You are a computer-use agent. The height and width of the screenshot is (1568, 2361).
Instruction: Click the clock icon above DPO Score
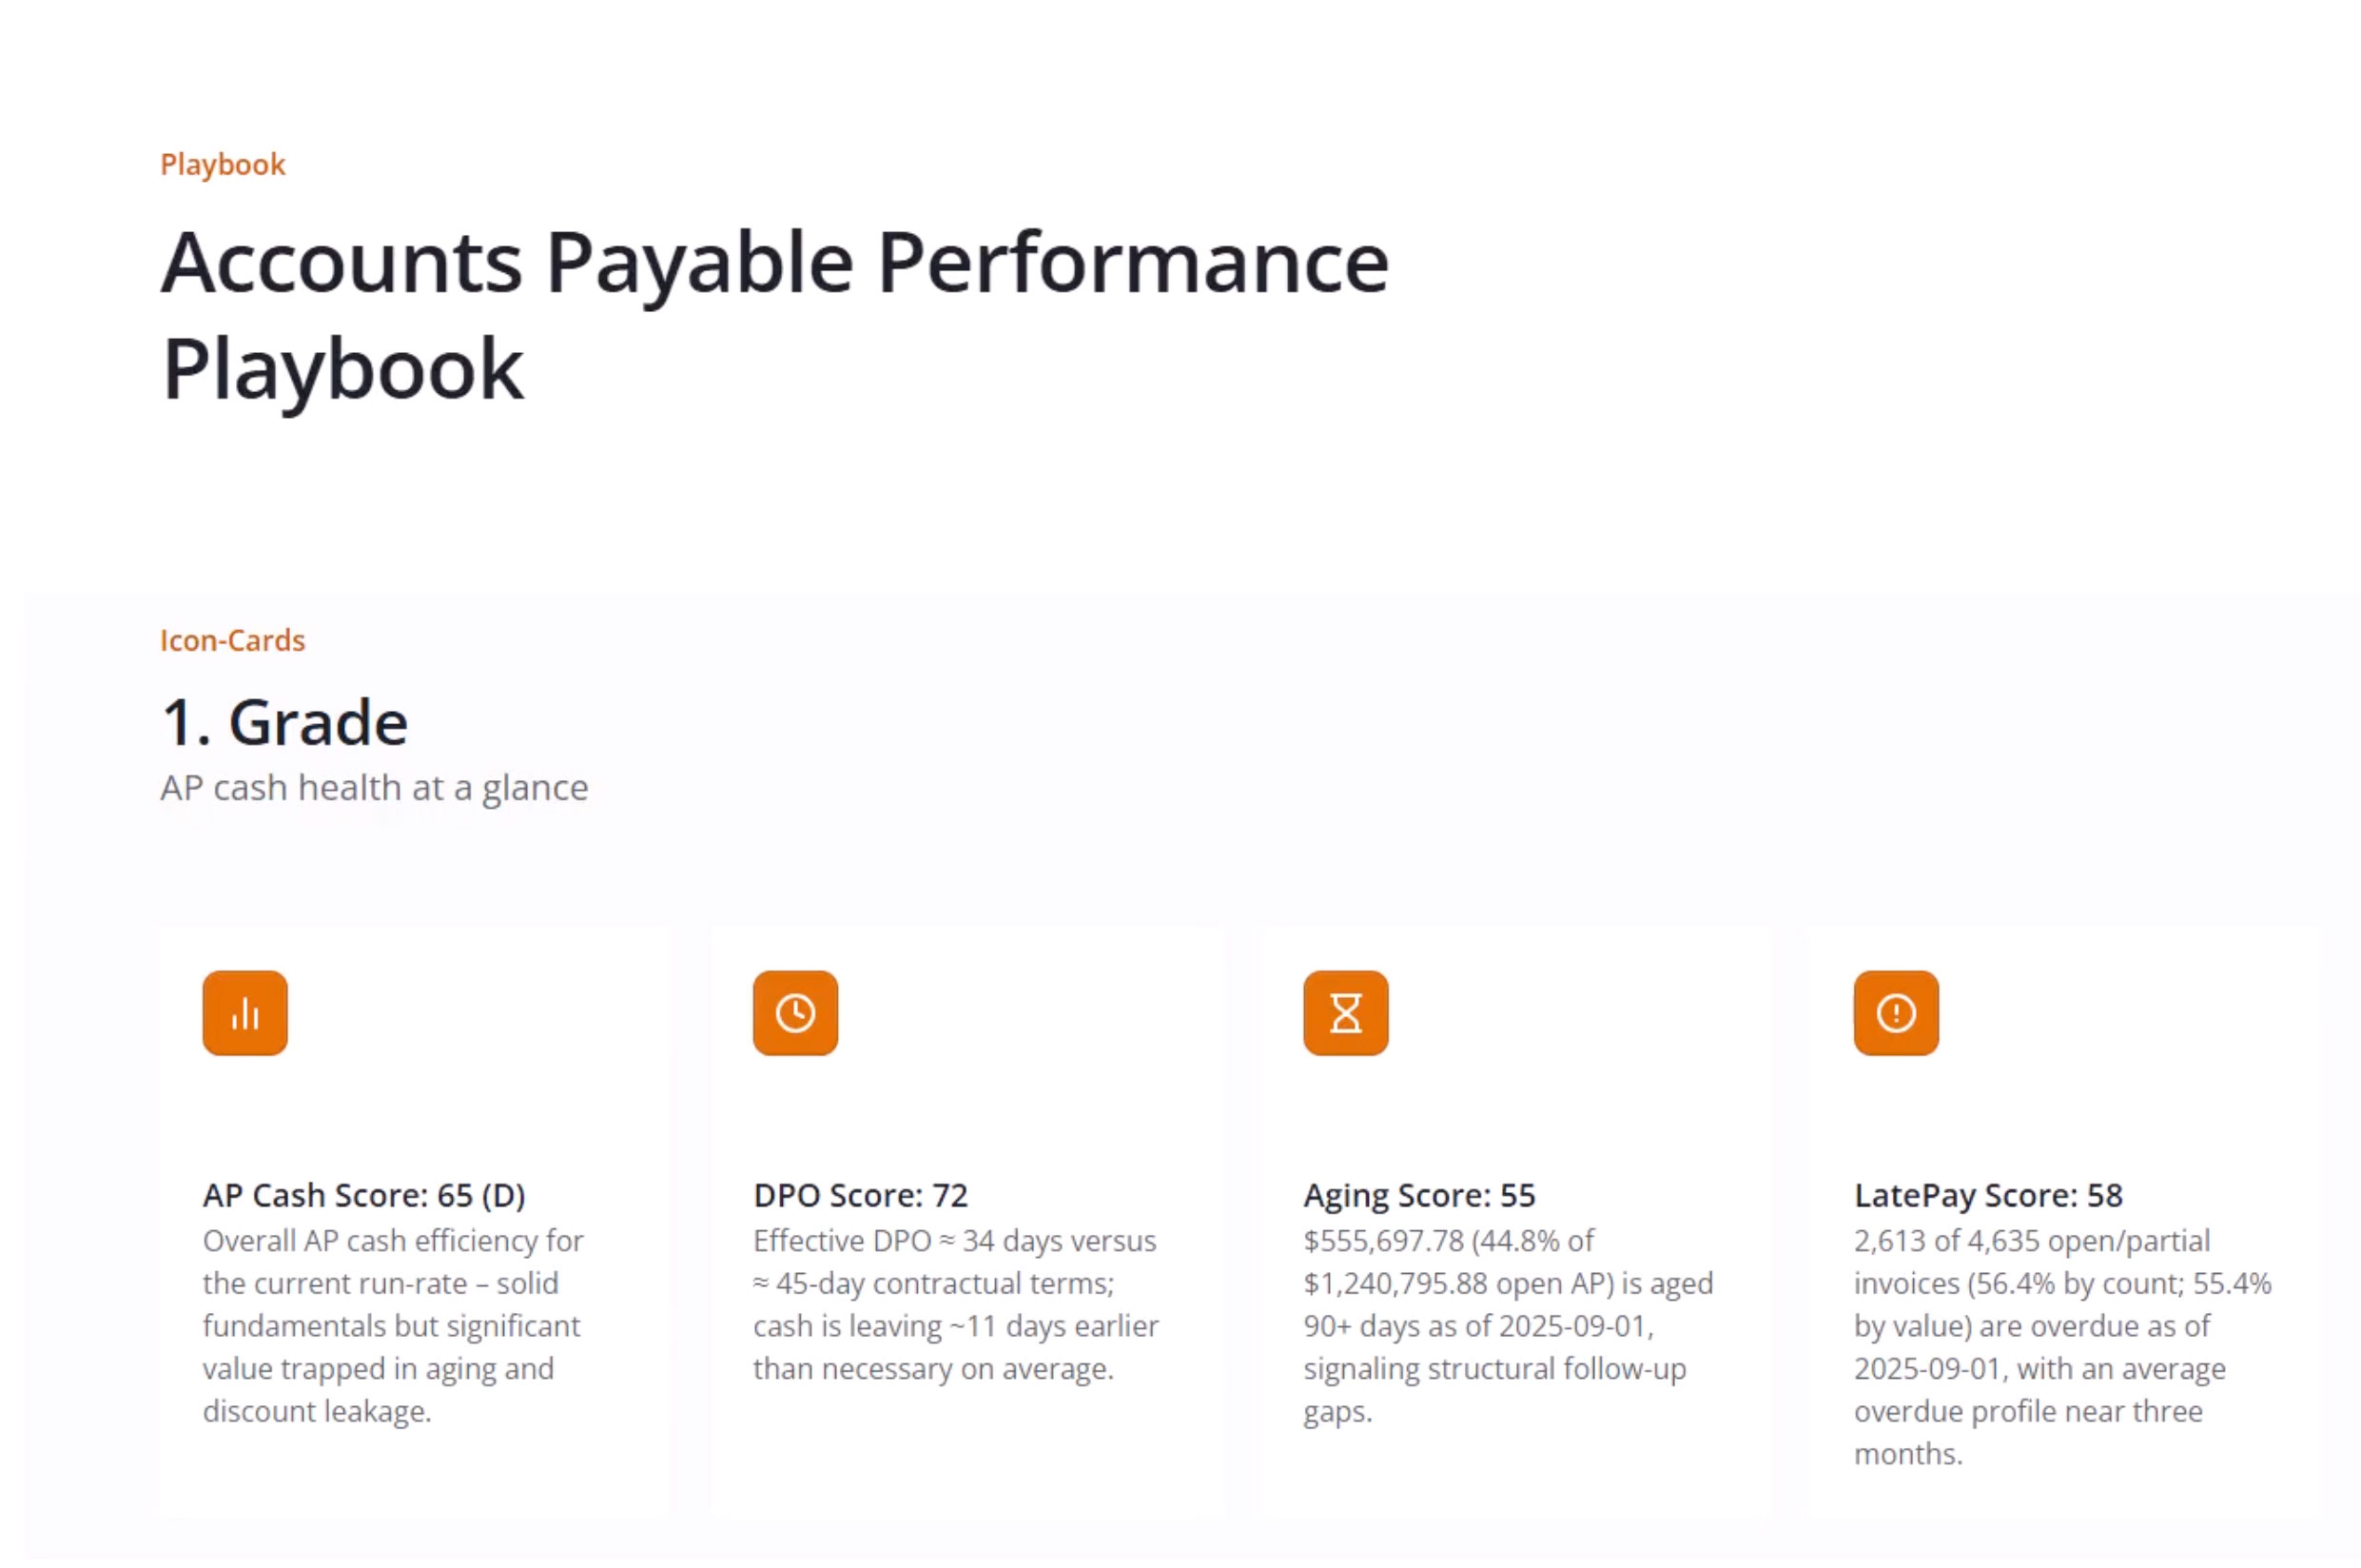click(794, 1013)
